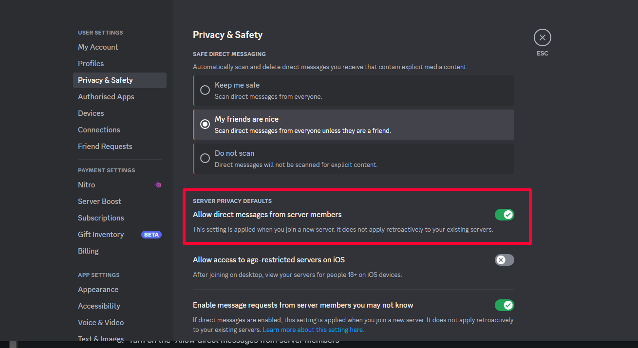Open Appearance app settings

[98, 290]
